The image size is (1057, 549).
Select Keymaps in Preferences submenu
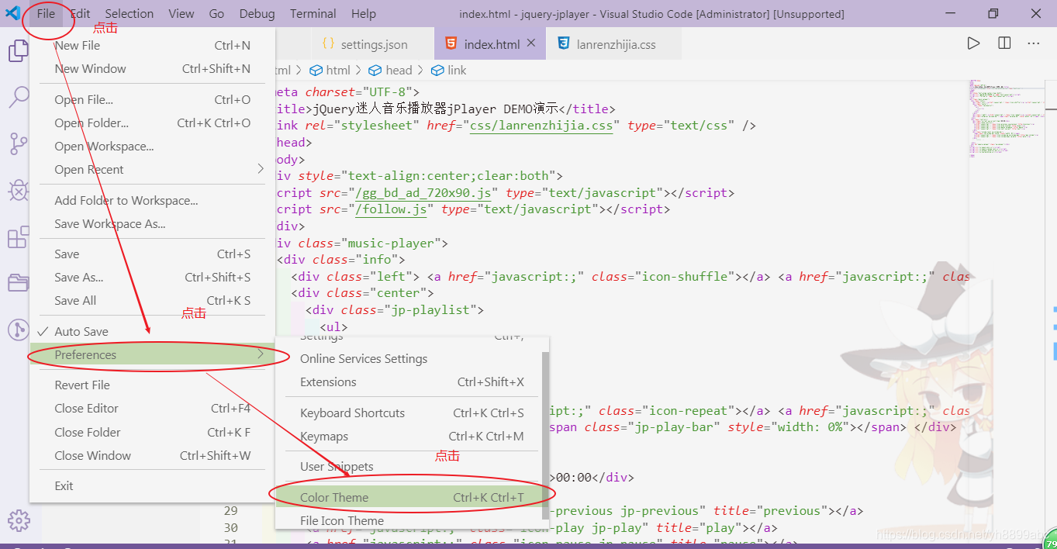click(x=409, y=436)
